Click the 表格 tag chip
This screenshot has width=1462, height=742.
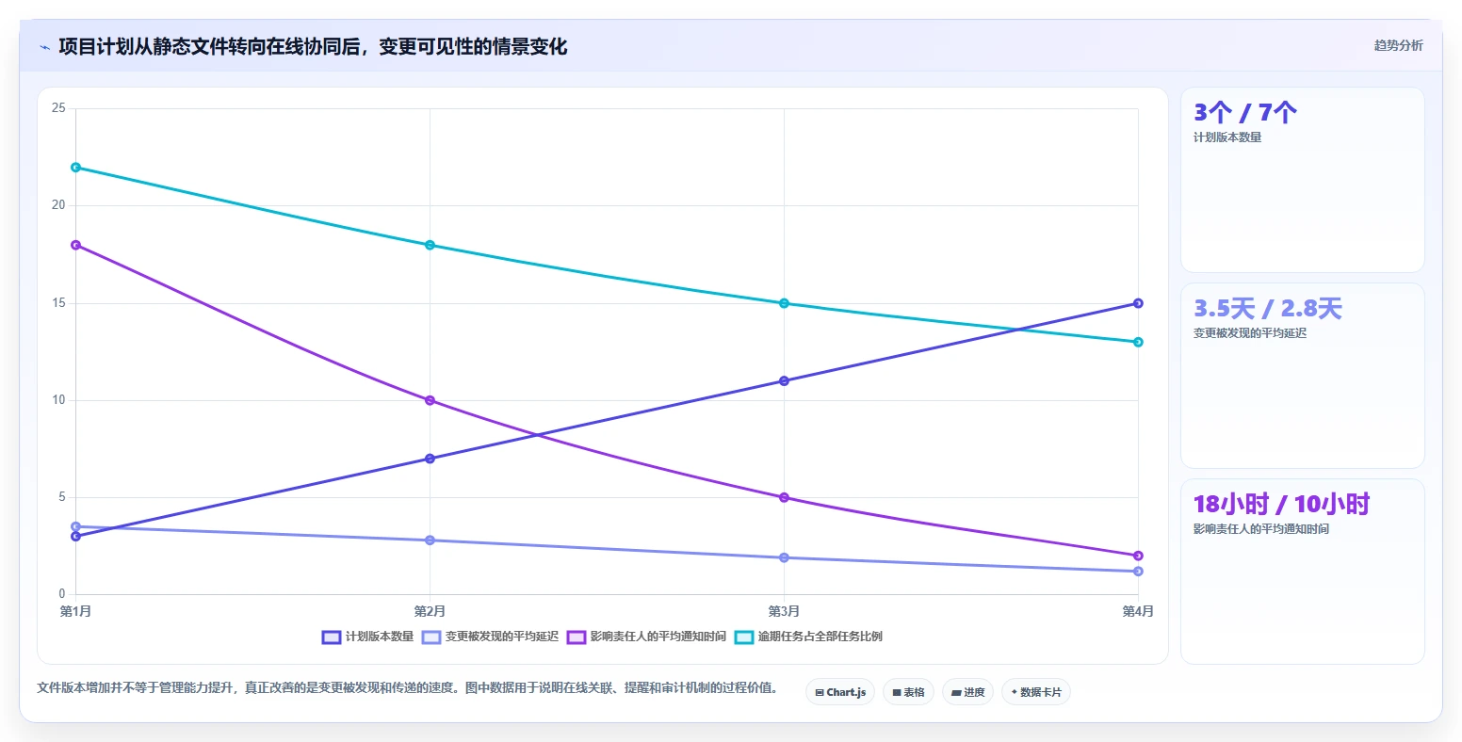point(908,692)
